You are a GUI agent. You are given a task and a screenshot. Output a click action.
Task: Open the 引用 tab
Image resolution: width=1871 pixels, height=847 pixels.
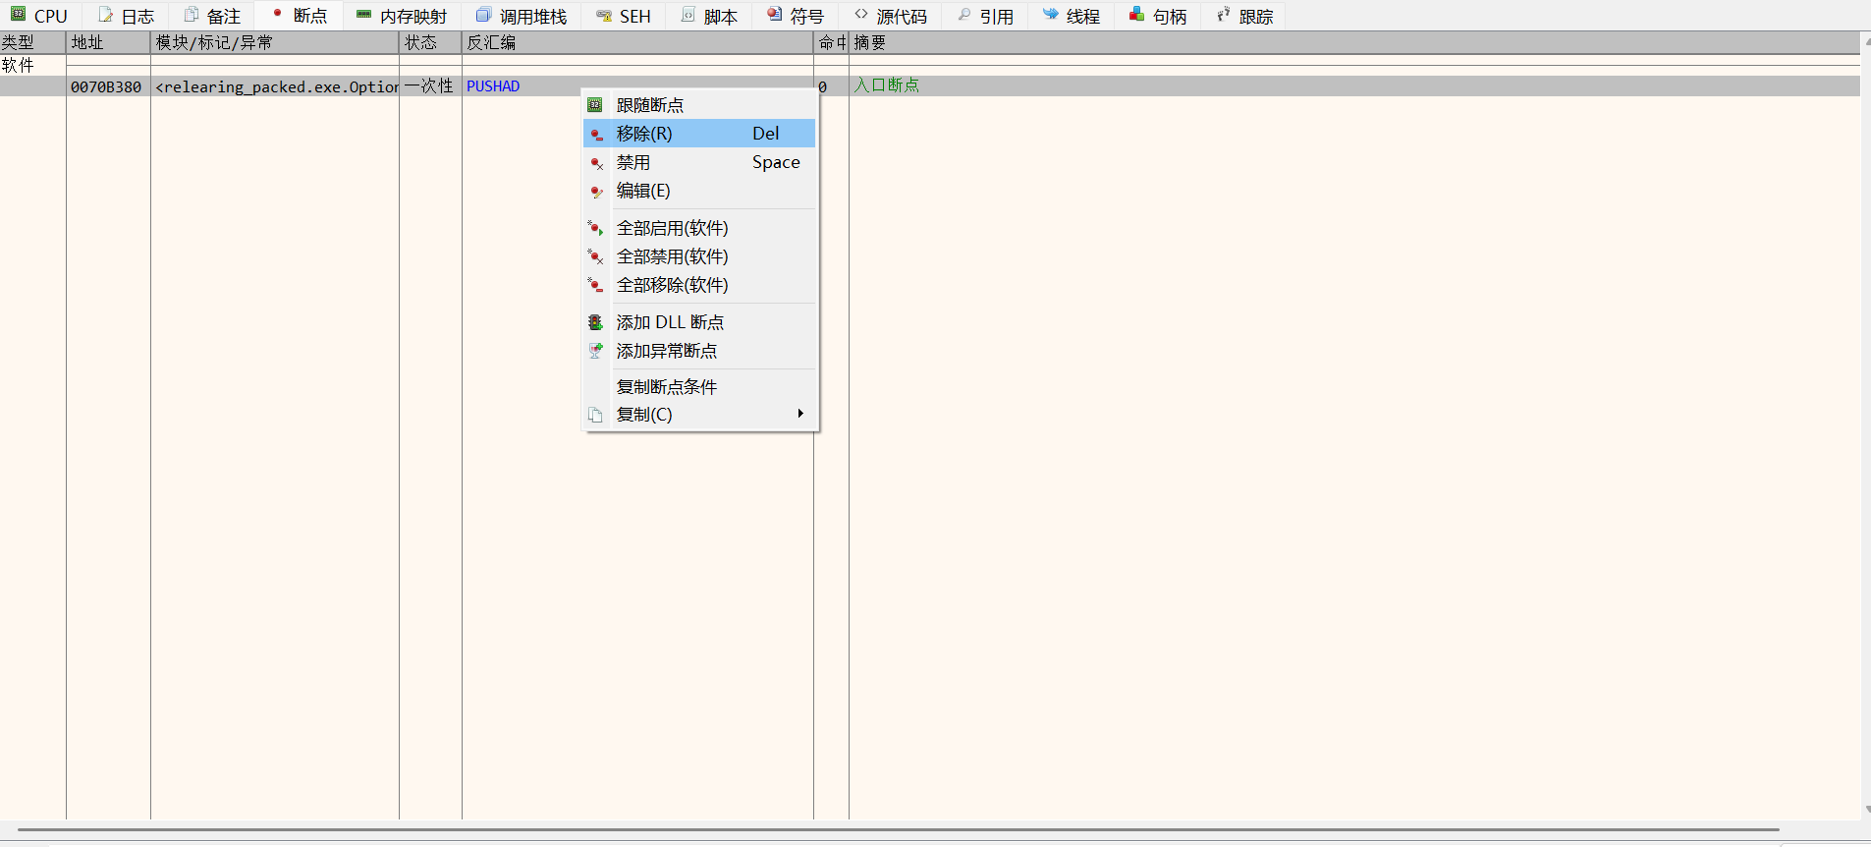tap(985, 16)
